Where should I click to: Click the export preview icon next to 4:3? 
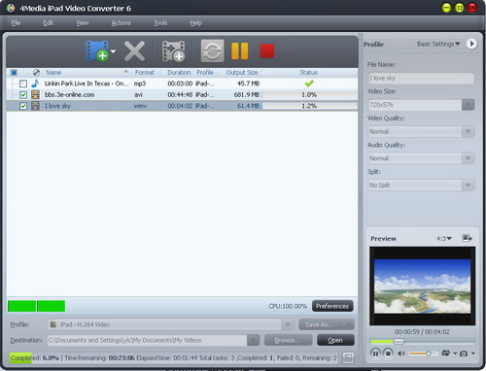(467, 238)
